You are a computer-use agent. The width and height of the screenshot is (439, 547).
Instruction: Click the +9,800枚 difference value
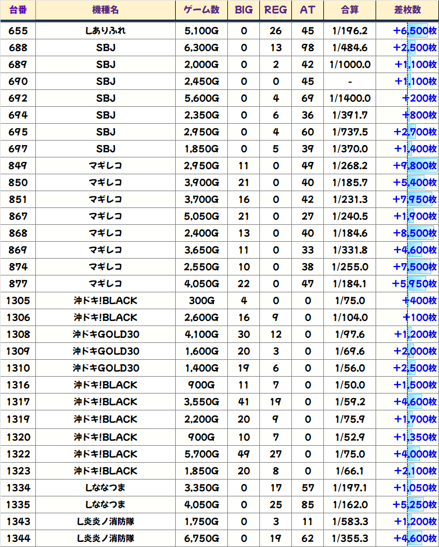click(x=415, y=166)
